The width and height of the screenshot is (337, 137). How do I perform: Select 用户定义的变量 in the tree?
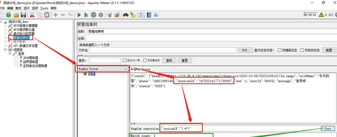click(x=24, y=34)
